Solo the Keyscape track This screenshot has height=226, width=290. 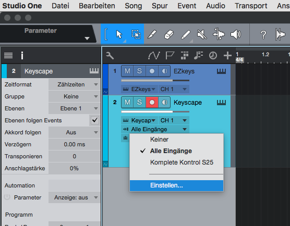139,102
